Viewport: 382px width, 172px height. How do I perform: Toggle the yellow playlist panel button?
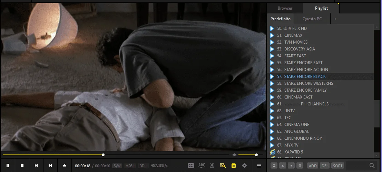coord(233,166)
